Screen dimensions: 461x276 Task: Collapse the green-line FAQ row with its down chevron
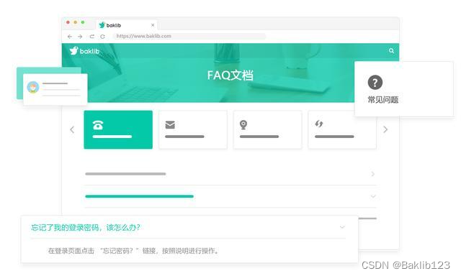tap(373, 196)
